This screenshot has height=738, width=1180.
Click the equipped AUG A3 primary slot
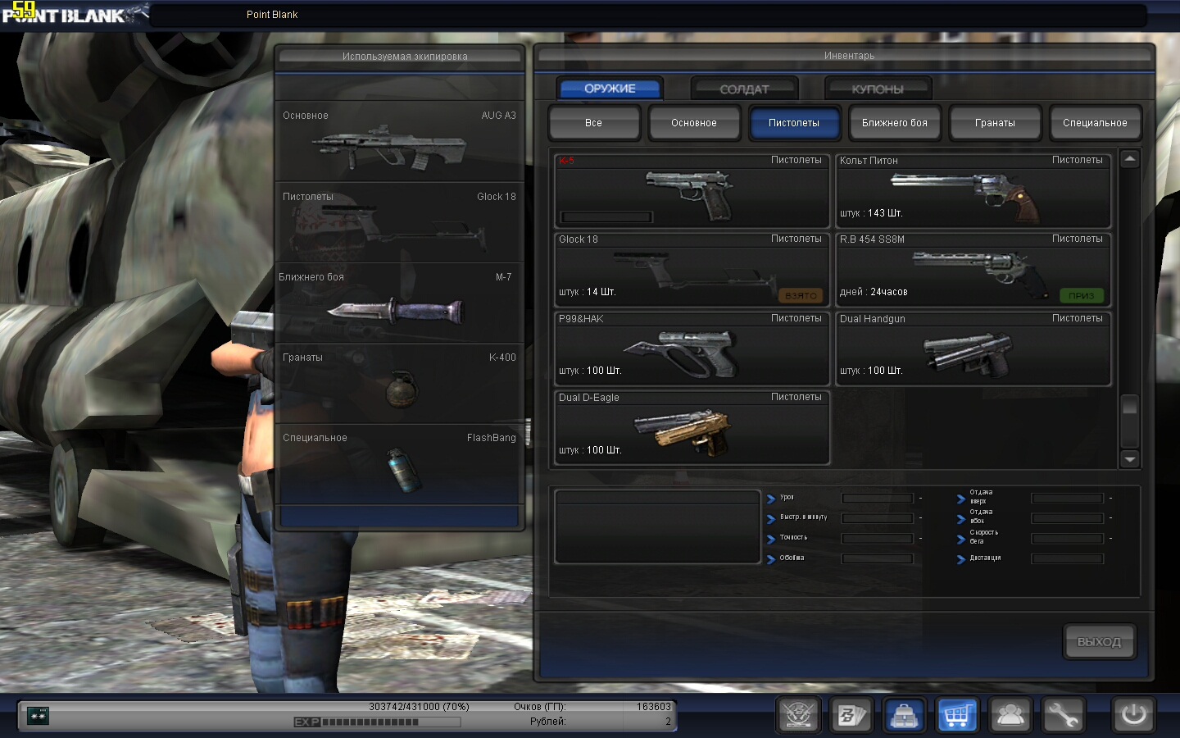399,142
